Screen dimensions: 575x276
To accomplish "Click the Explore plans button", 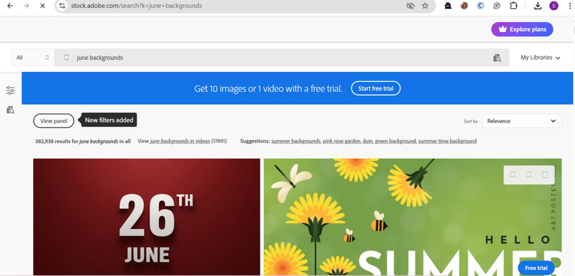I will point(522,30).
